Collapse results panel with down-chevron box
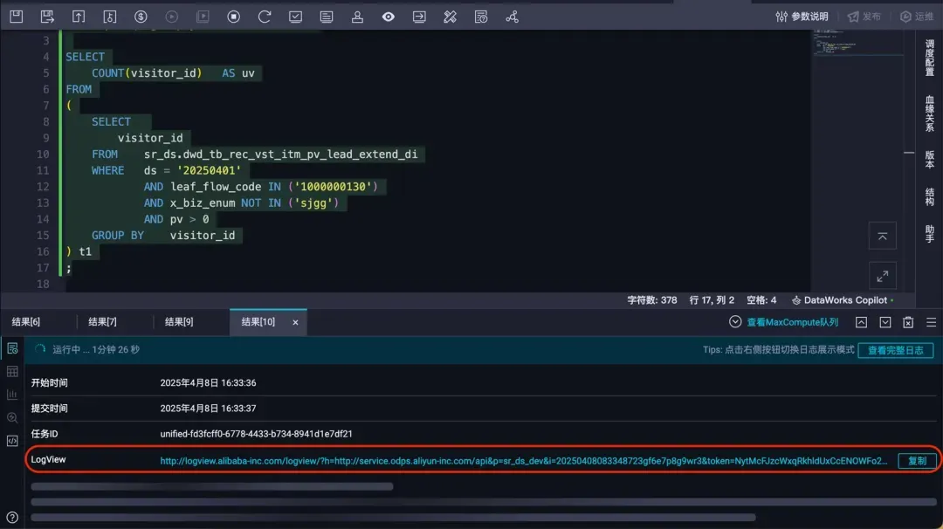The height and width of the screenshot is (529, 943). click(x=884, y=322)
